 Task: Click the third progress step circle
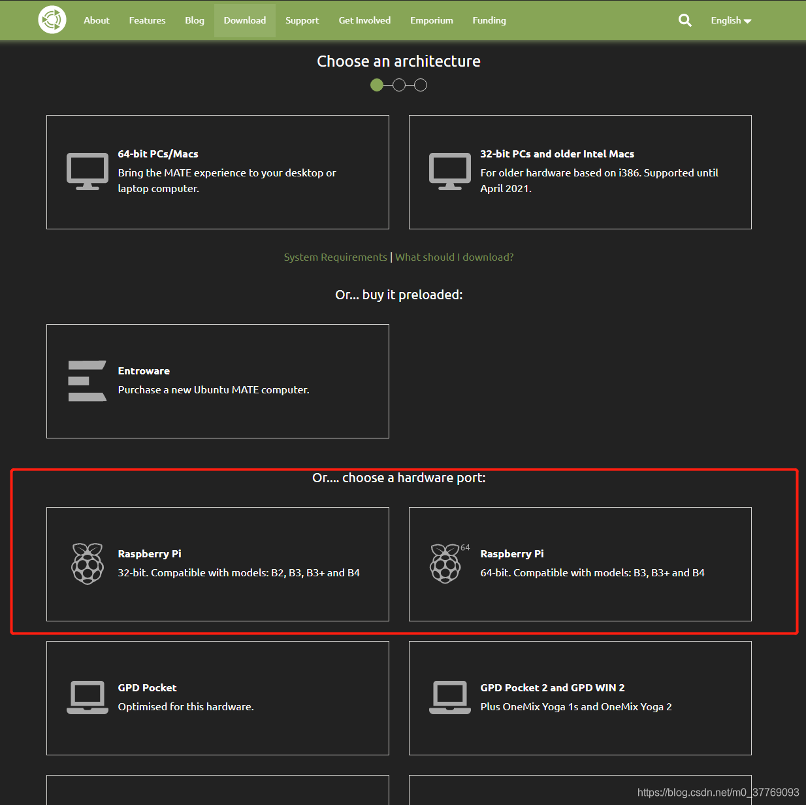tap(421, 85)
